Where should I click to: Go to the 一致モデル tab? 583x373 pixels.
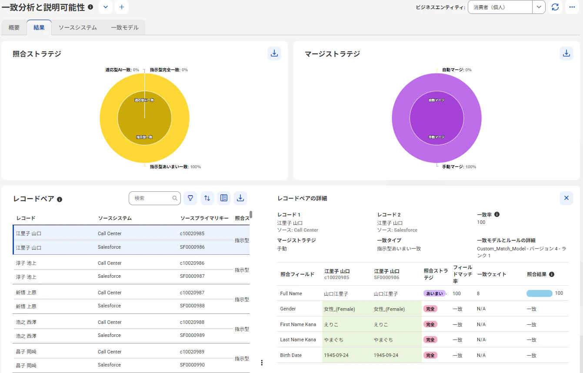[x=125, y=27]
